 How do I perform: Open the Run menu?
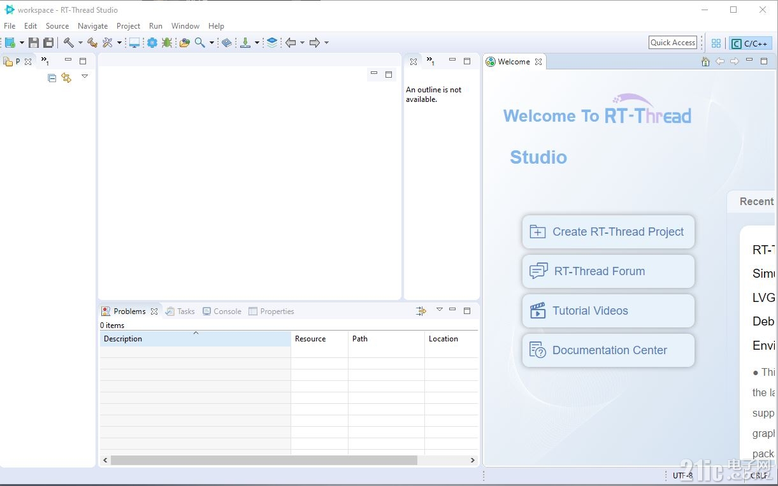coord(155,26)
